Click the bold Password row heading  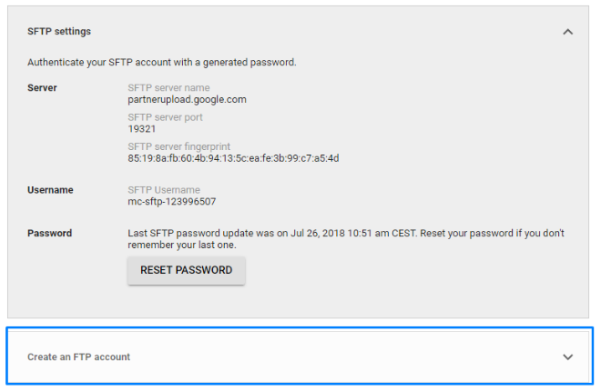[49, 234]
